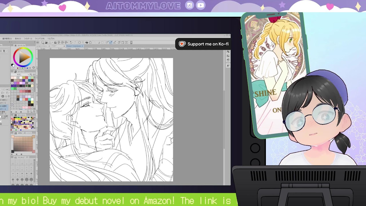
Task: Click Support me on Ko-fi button
Action: (204, 44)
